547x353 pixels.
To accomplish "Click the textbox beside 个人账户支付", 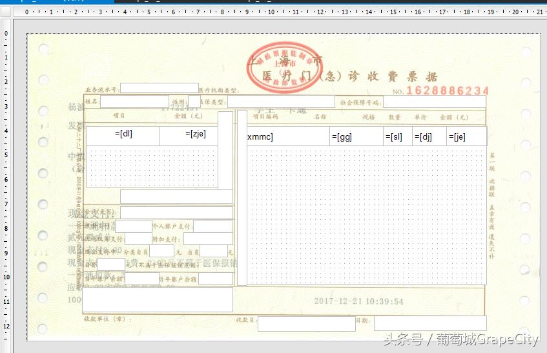I will pos(213,226).
